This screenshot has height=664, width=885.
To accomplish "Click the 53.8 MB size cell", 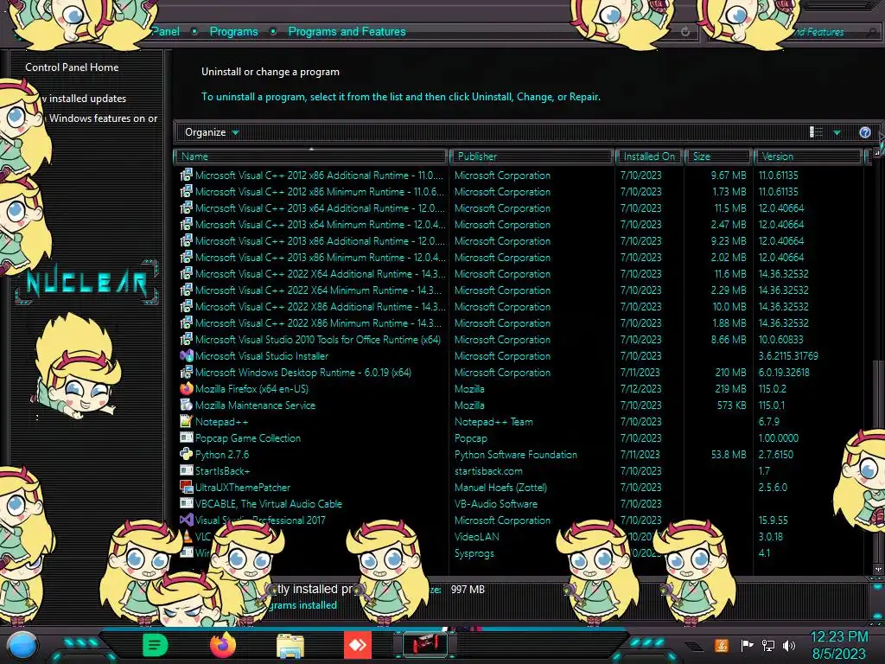I will (729, 455).
